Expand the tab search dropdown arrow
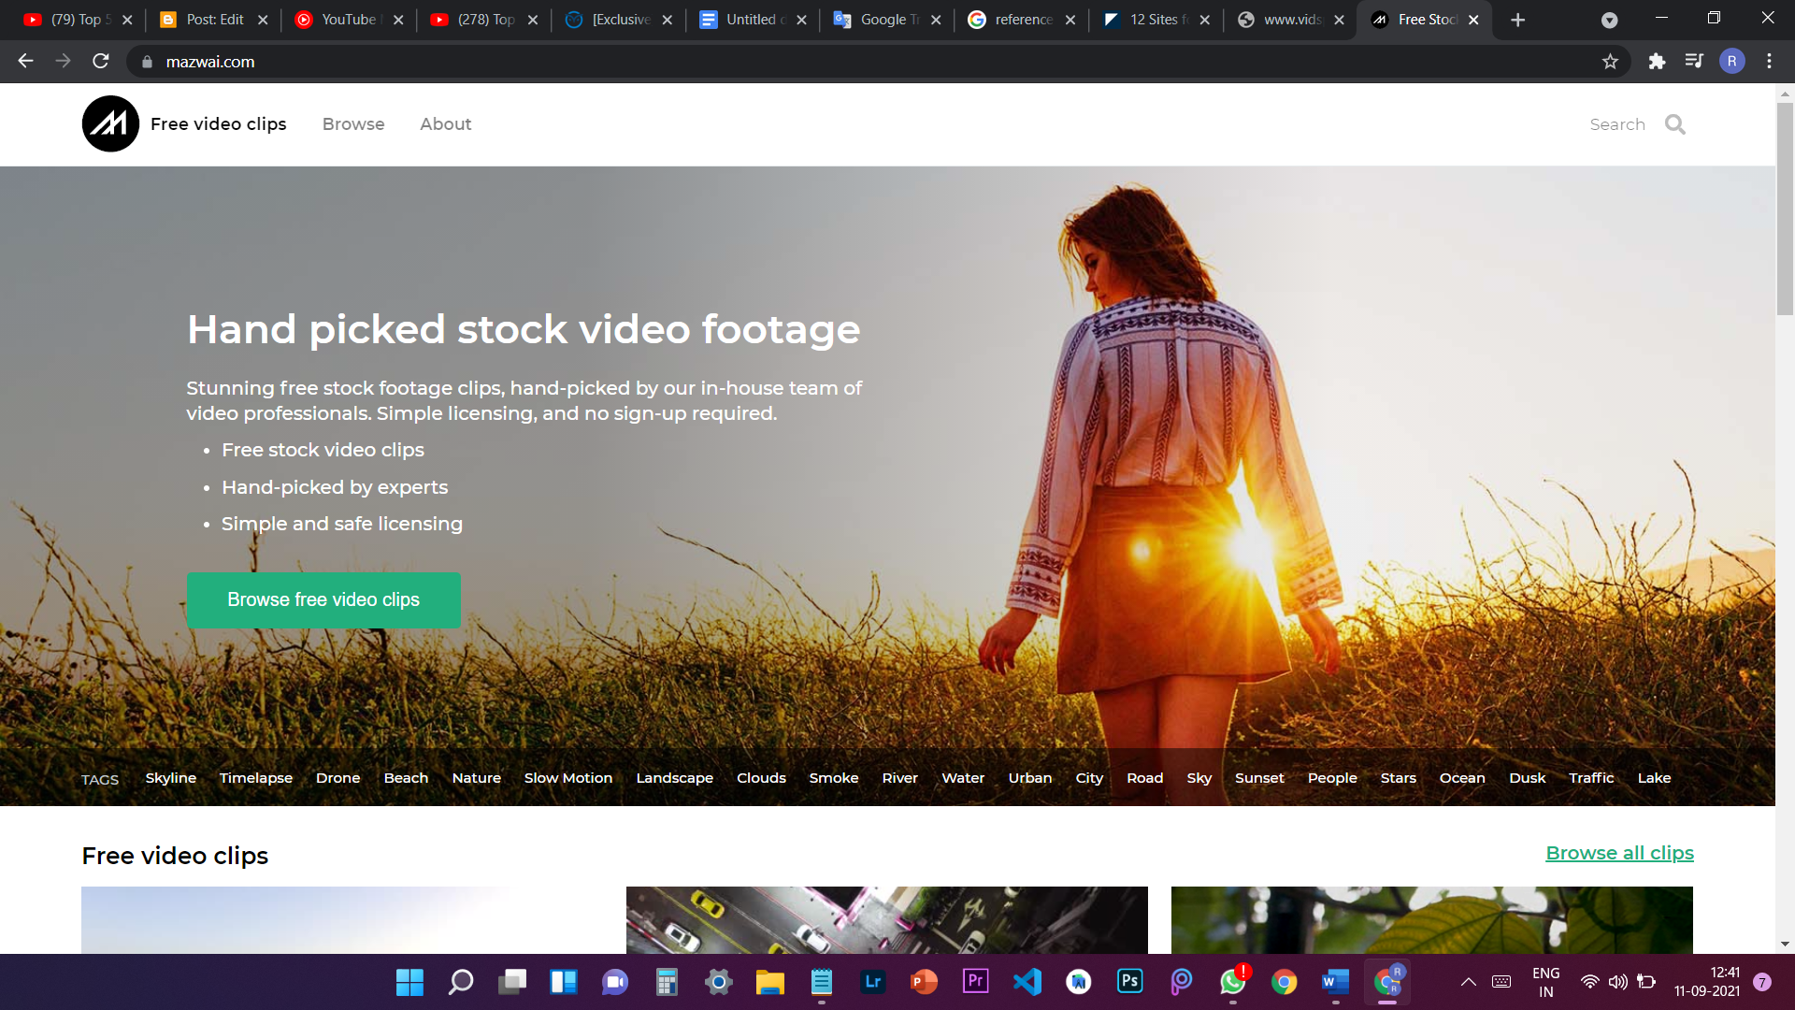 point(1609,20)
